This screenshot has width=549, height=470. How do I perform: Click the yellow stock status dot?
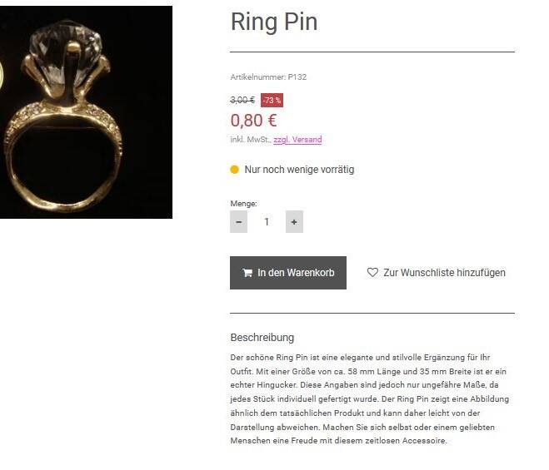(235, 170)
